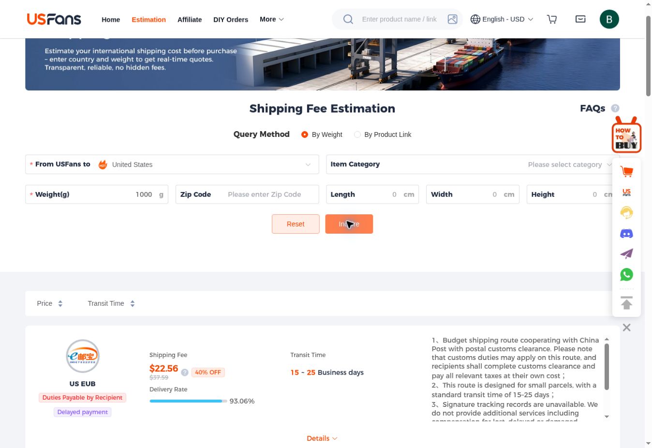Viewport: 652px width, 448px height.
Task: Click the Reset button
Action: [x=296, y=224]
